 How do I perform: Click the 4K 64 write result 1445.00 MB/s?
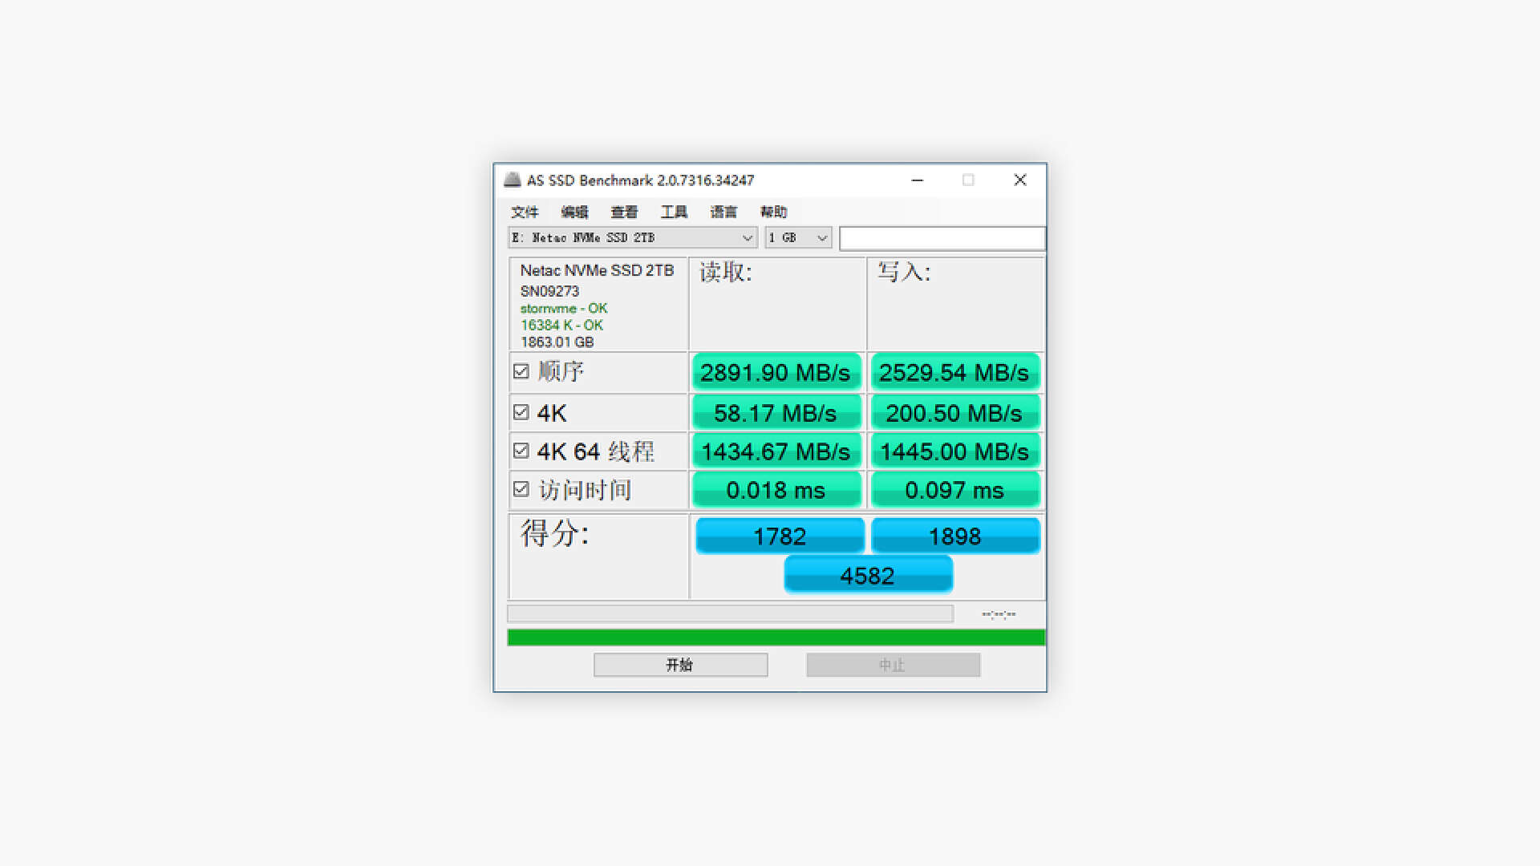click(x=954, y=451)
